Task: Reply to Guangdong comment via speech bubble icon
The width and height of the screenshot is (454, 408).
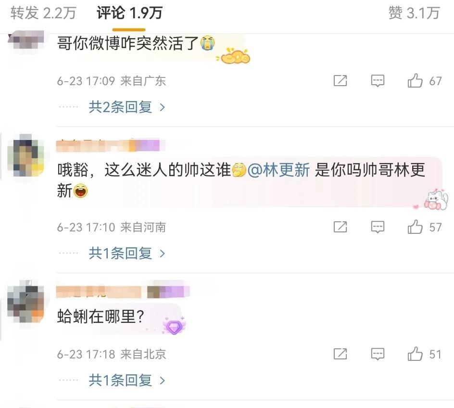Action: click(x=378, y=80)
